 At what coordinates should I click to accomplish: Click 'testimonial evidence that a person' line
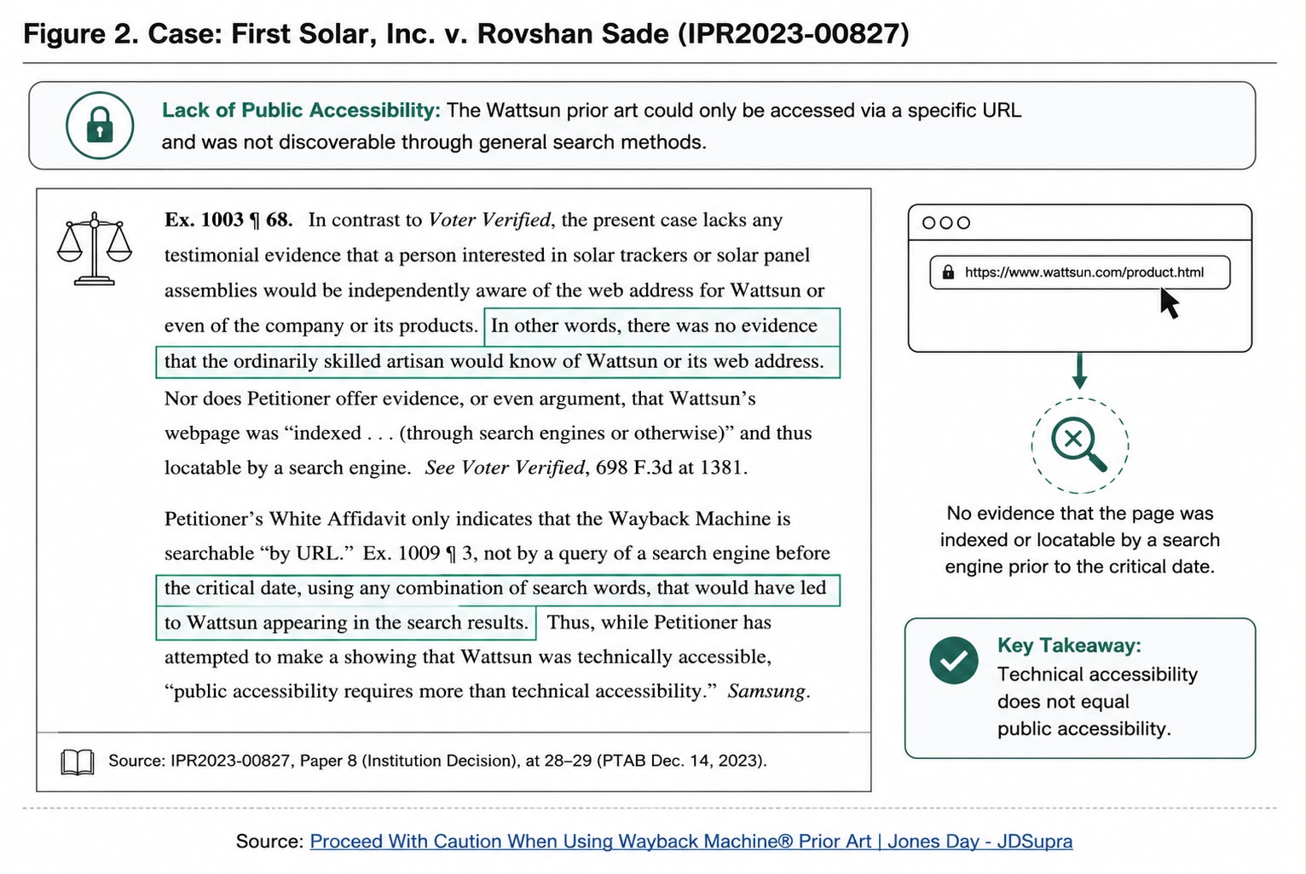tap(487, 256)
